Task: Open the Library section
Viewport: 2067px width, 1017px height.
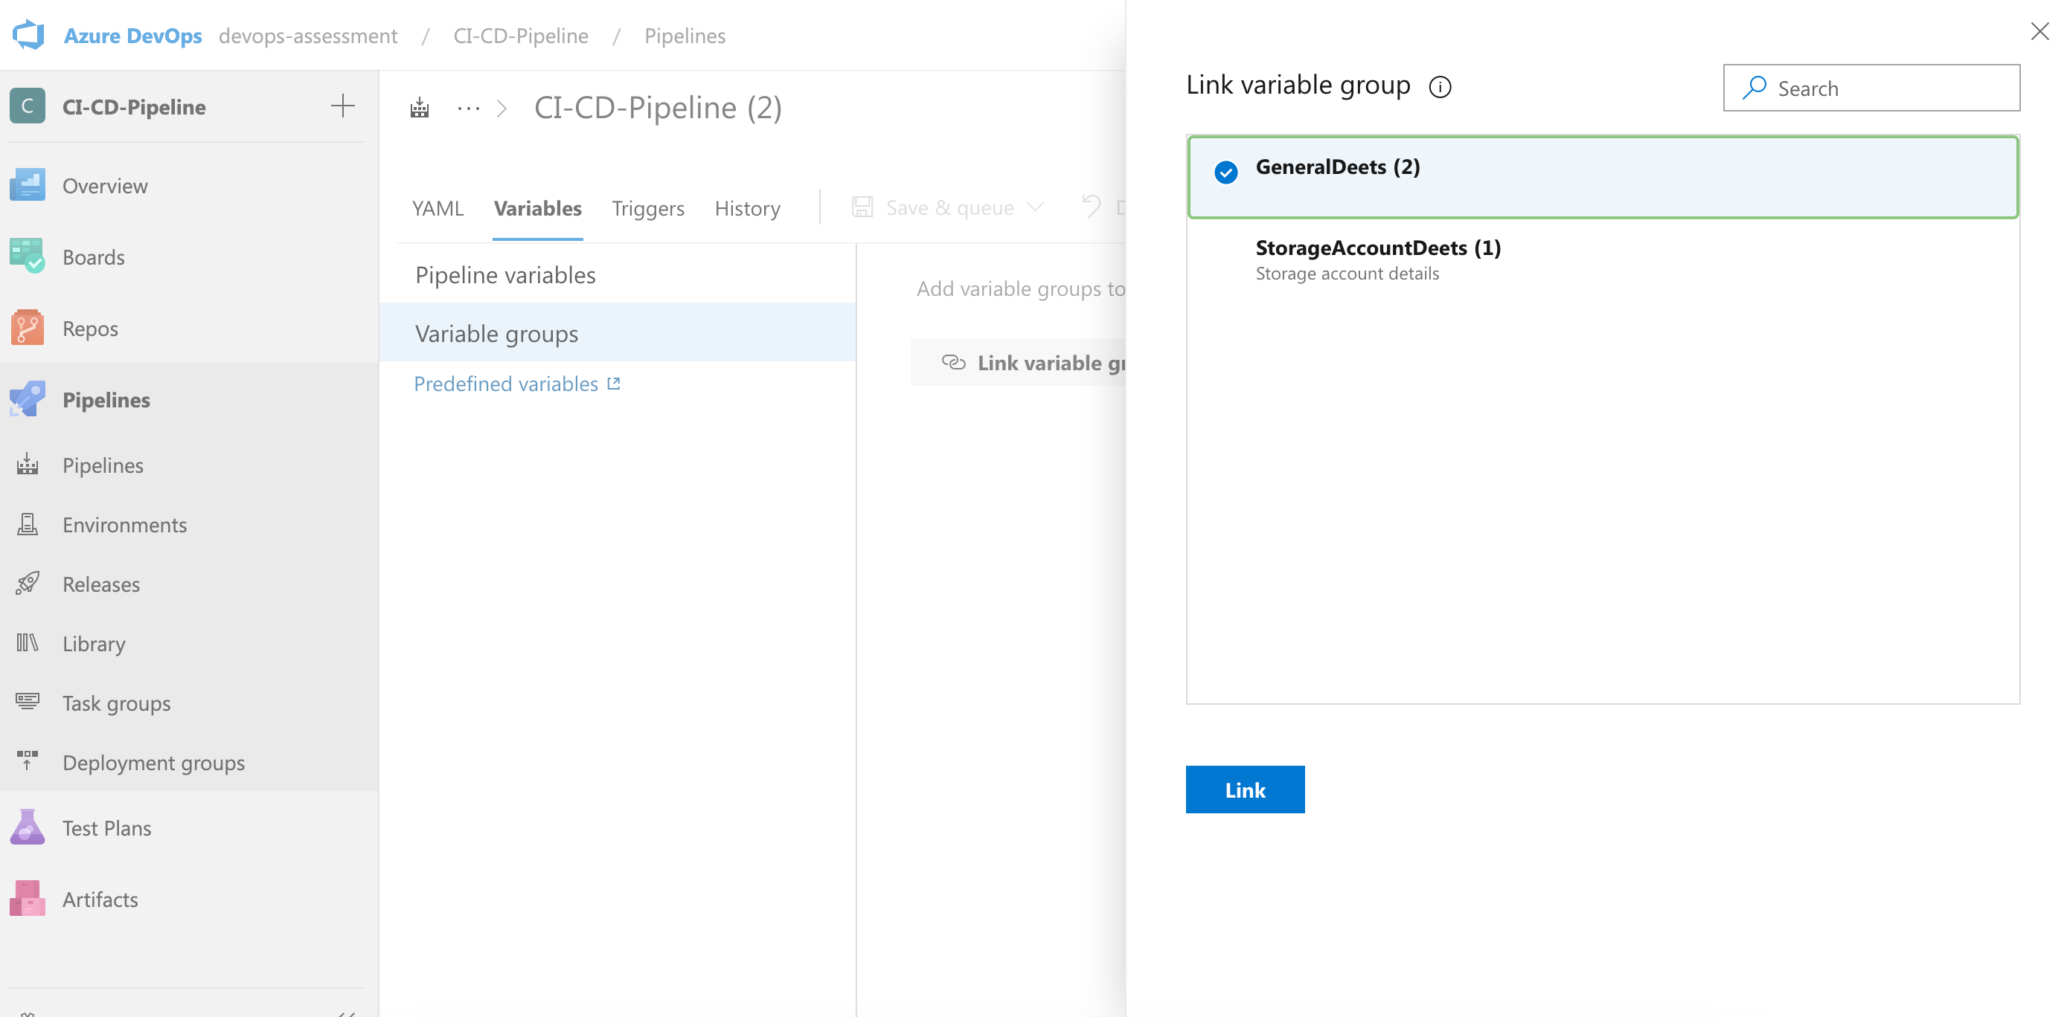Action: click(94, 644)
